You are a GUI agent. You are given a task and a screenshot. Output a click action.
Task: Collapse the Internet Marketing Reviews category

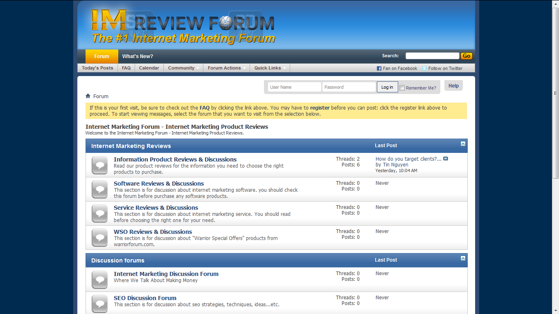tap(463, 144)
